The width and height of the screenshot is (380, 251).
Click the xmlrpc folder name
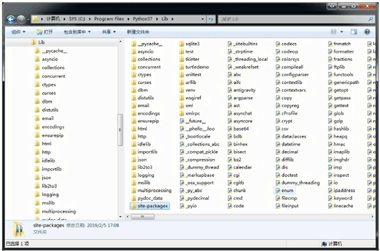(193, 113)
